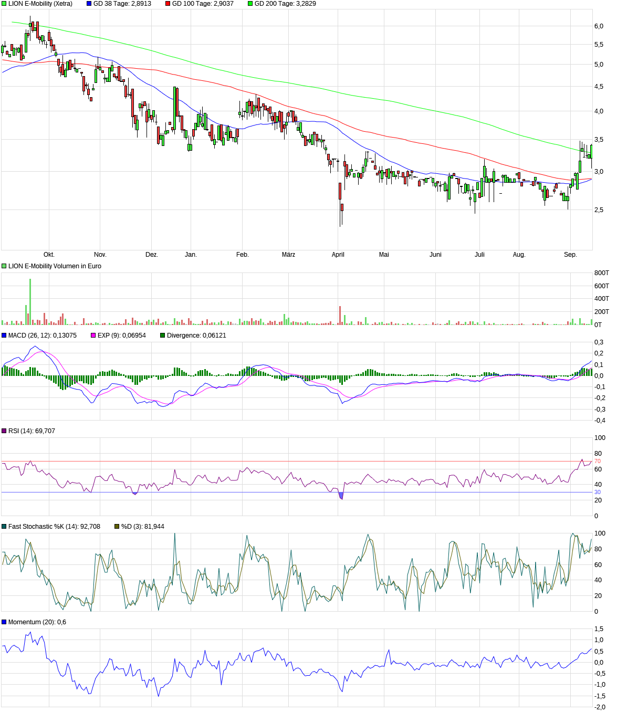Click the 'Juni' month label on time axis

click(436, 255)
